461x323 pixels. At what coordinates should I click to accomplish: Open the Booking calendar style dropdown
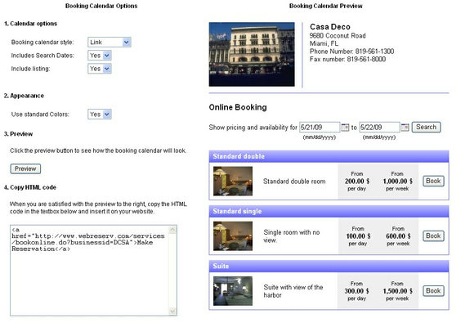point(110,42)
